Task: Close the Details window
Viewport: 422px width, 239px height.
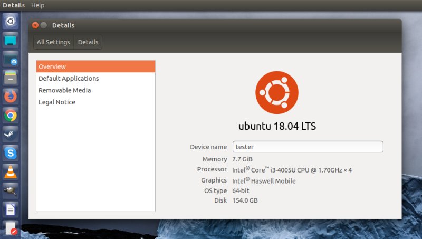Action: [x=35, y=25]
